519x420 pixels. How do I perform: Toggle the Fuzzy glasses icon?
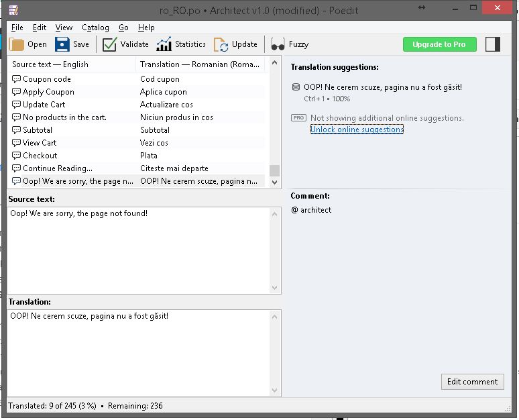(278, 44)
